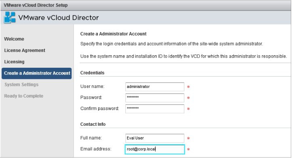Click the required asterisk beside Full name
The height and width of the screenshot is (158, 292).
[189, 138]
